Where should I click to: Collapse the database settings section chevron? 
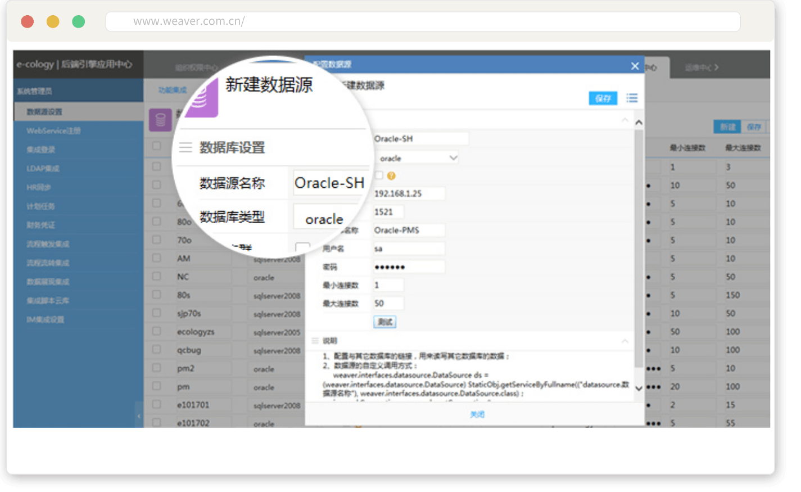coord(624,120)
